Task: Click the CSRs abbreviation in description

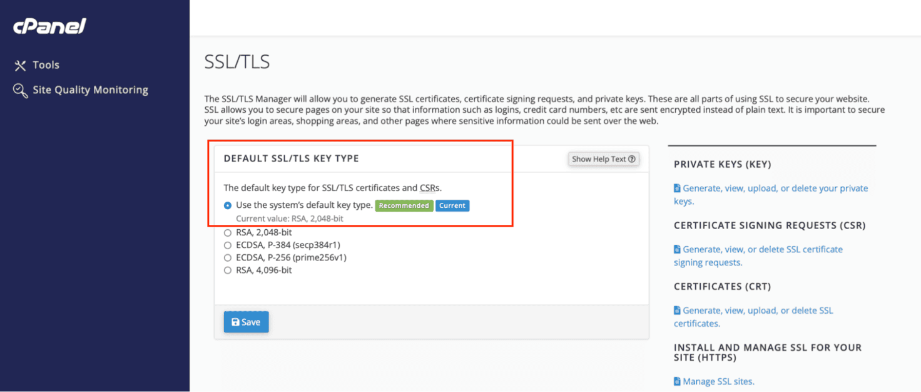Action: click(430, 187)
